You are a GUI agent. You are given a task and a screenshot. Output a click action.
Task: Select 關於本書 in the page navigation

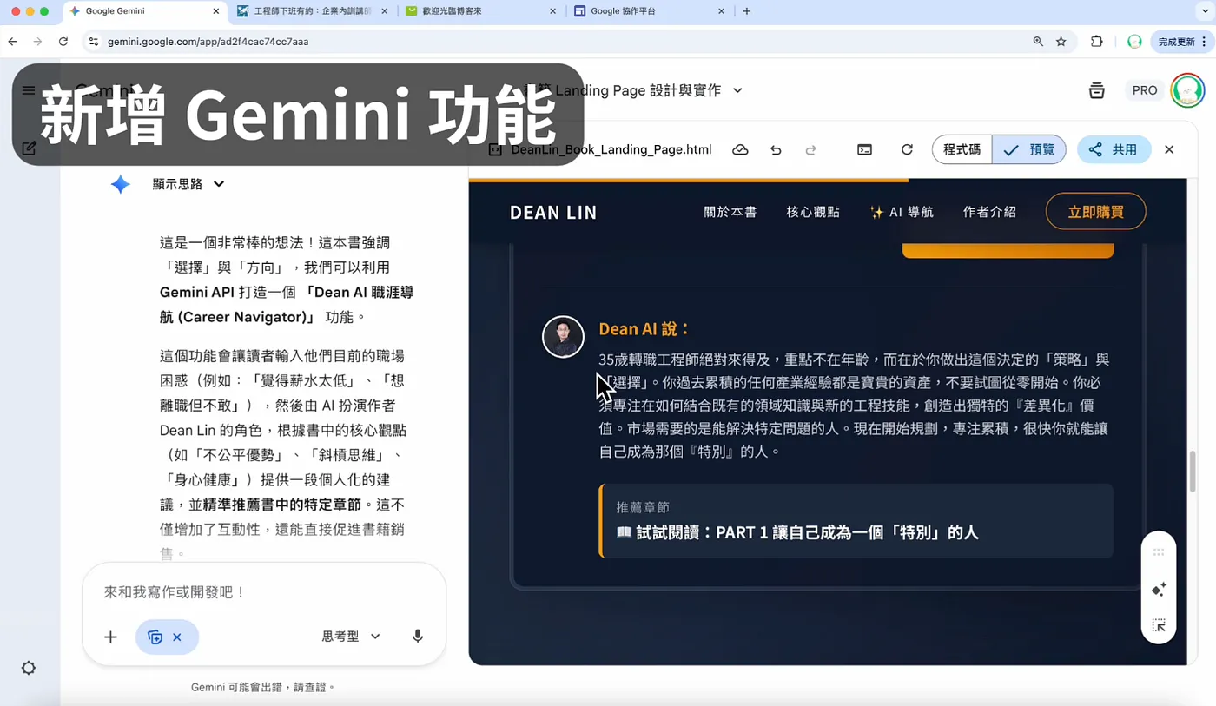(730, 212)
